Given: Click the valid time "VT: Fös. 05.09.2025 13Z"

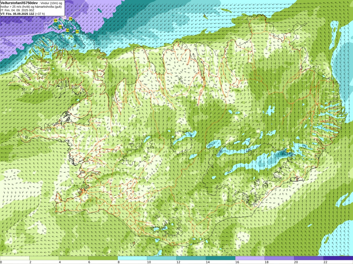Looking at the screenshot, I should 17,14.
